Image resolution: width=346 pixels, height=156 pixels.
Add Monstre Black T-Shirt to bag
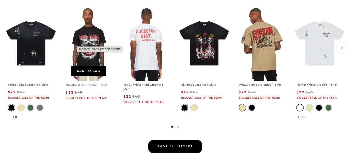click(x=89, y=71)
